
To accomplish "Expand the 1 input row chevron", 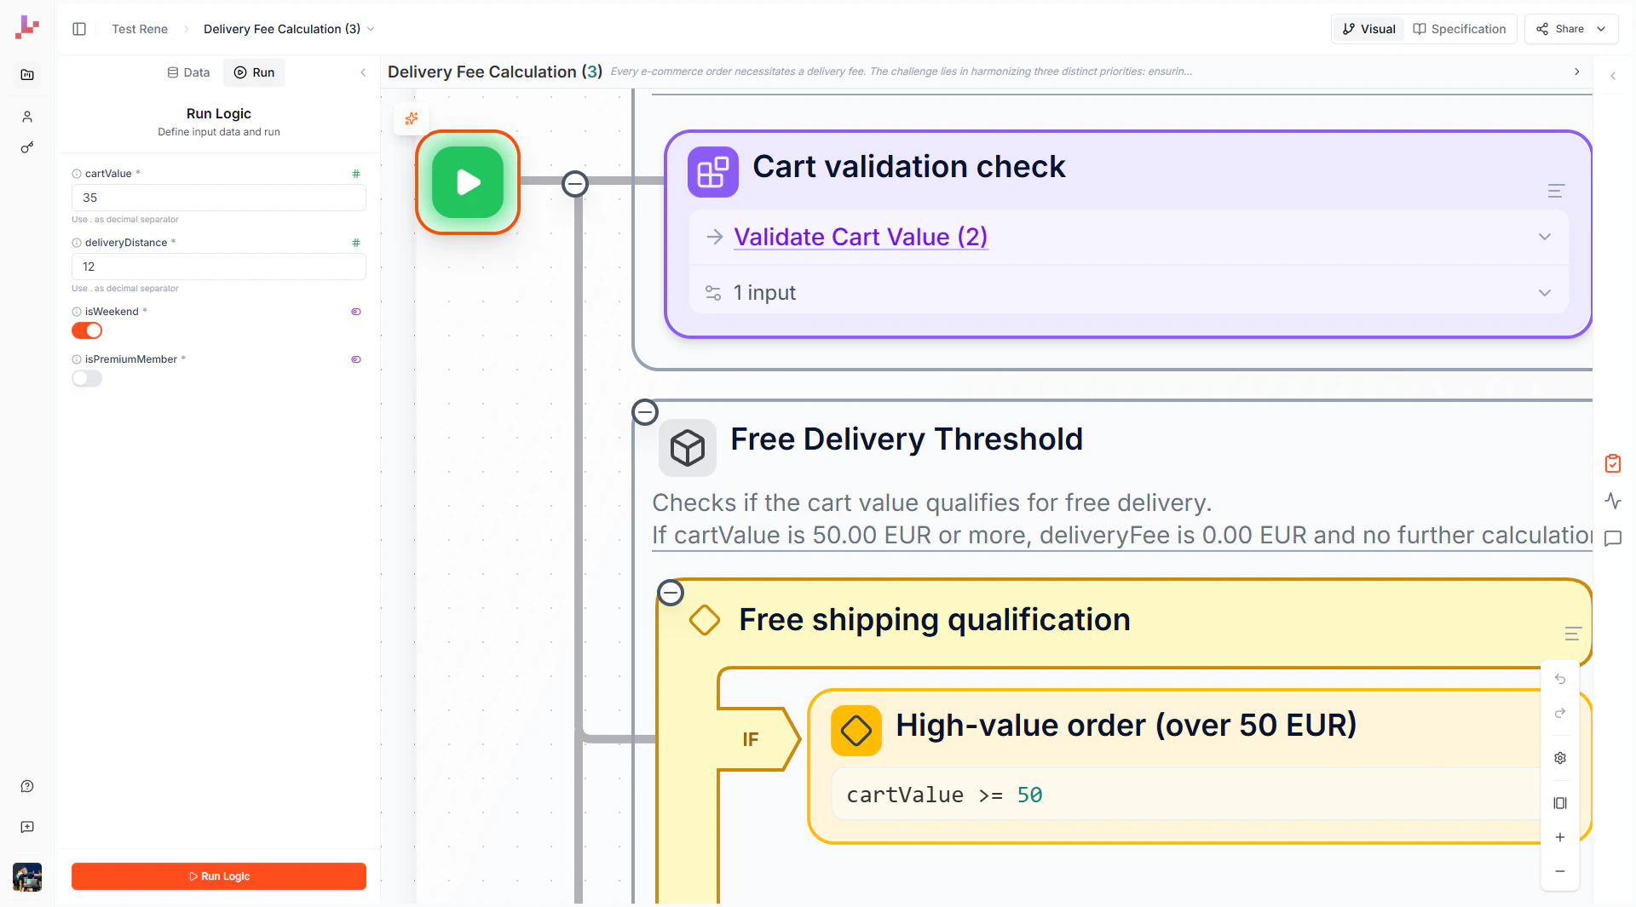I will [1545, 293].
